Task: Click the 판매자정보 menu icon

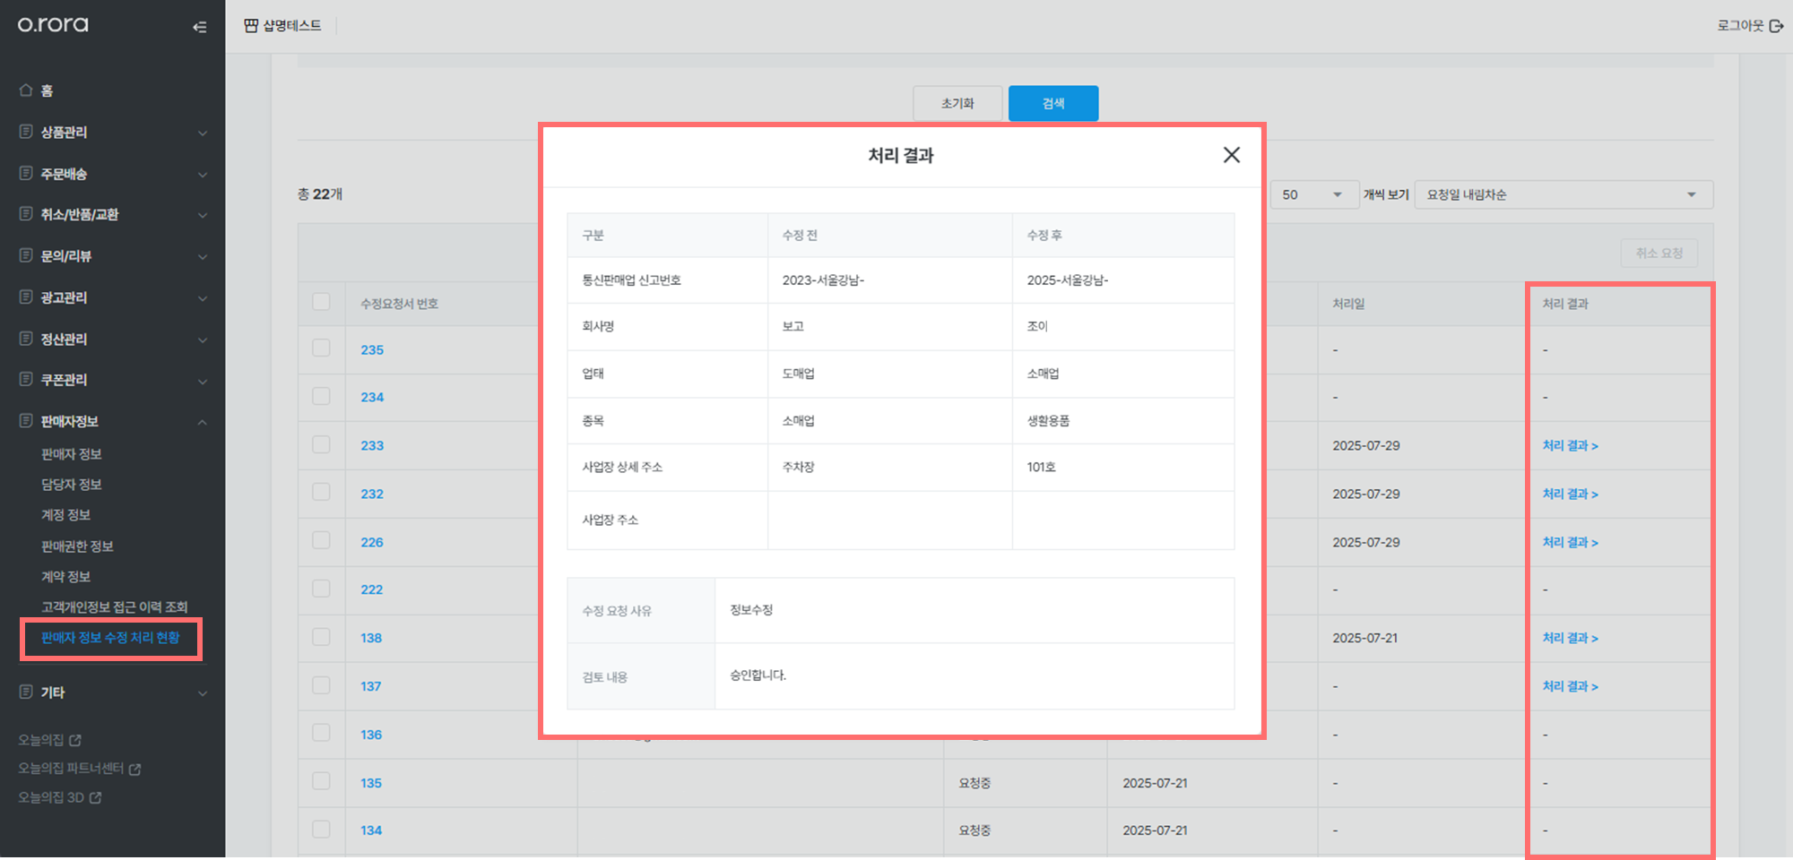Action: click(x=26, y=420)
